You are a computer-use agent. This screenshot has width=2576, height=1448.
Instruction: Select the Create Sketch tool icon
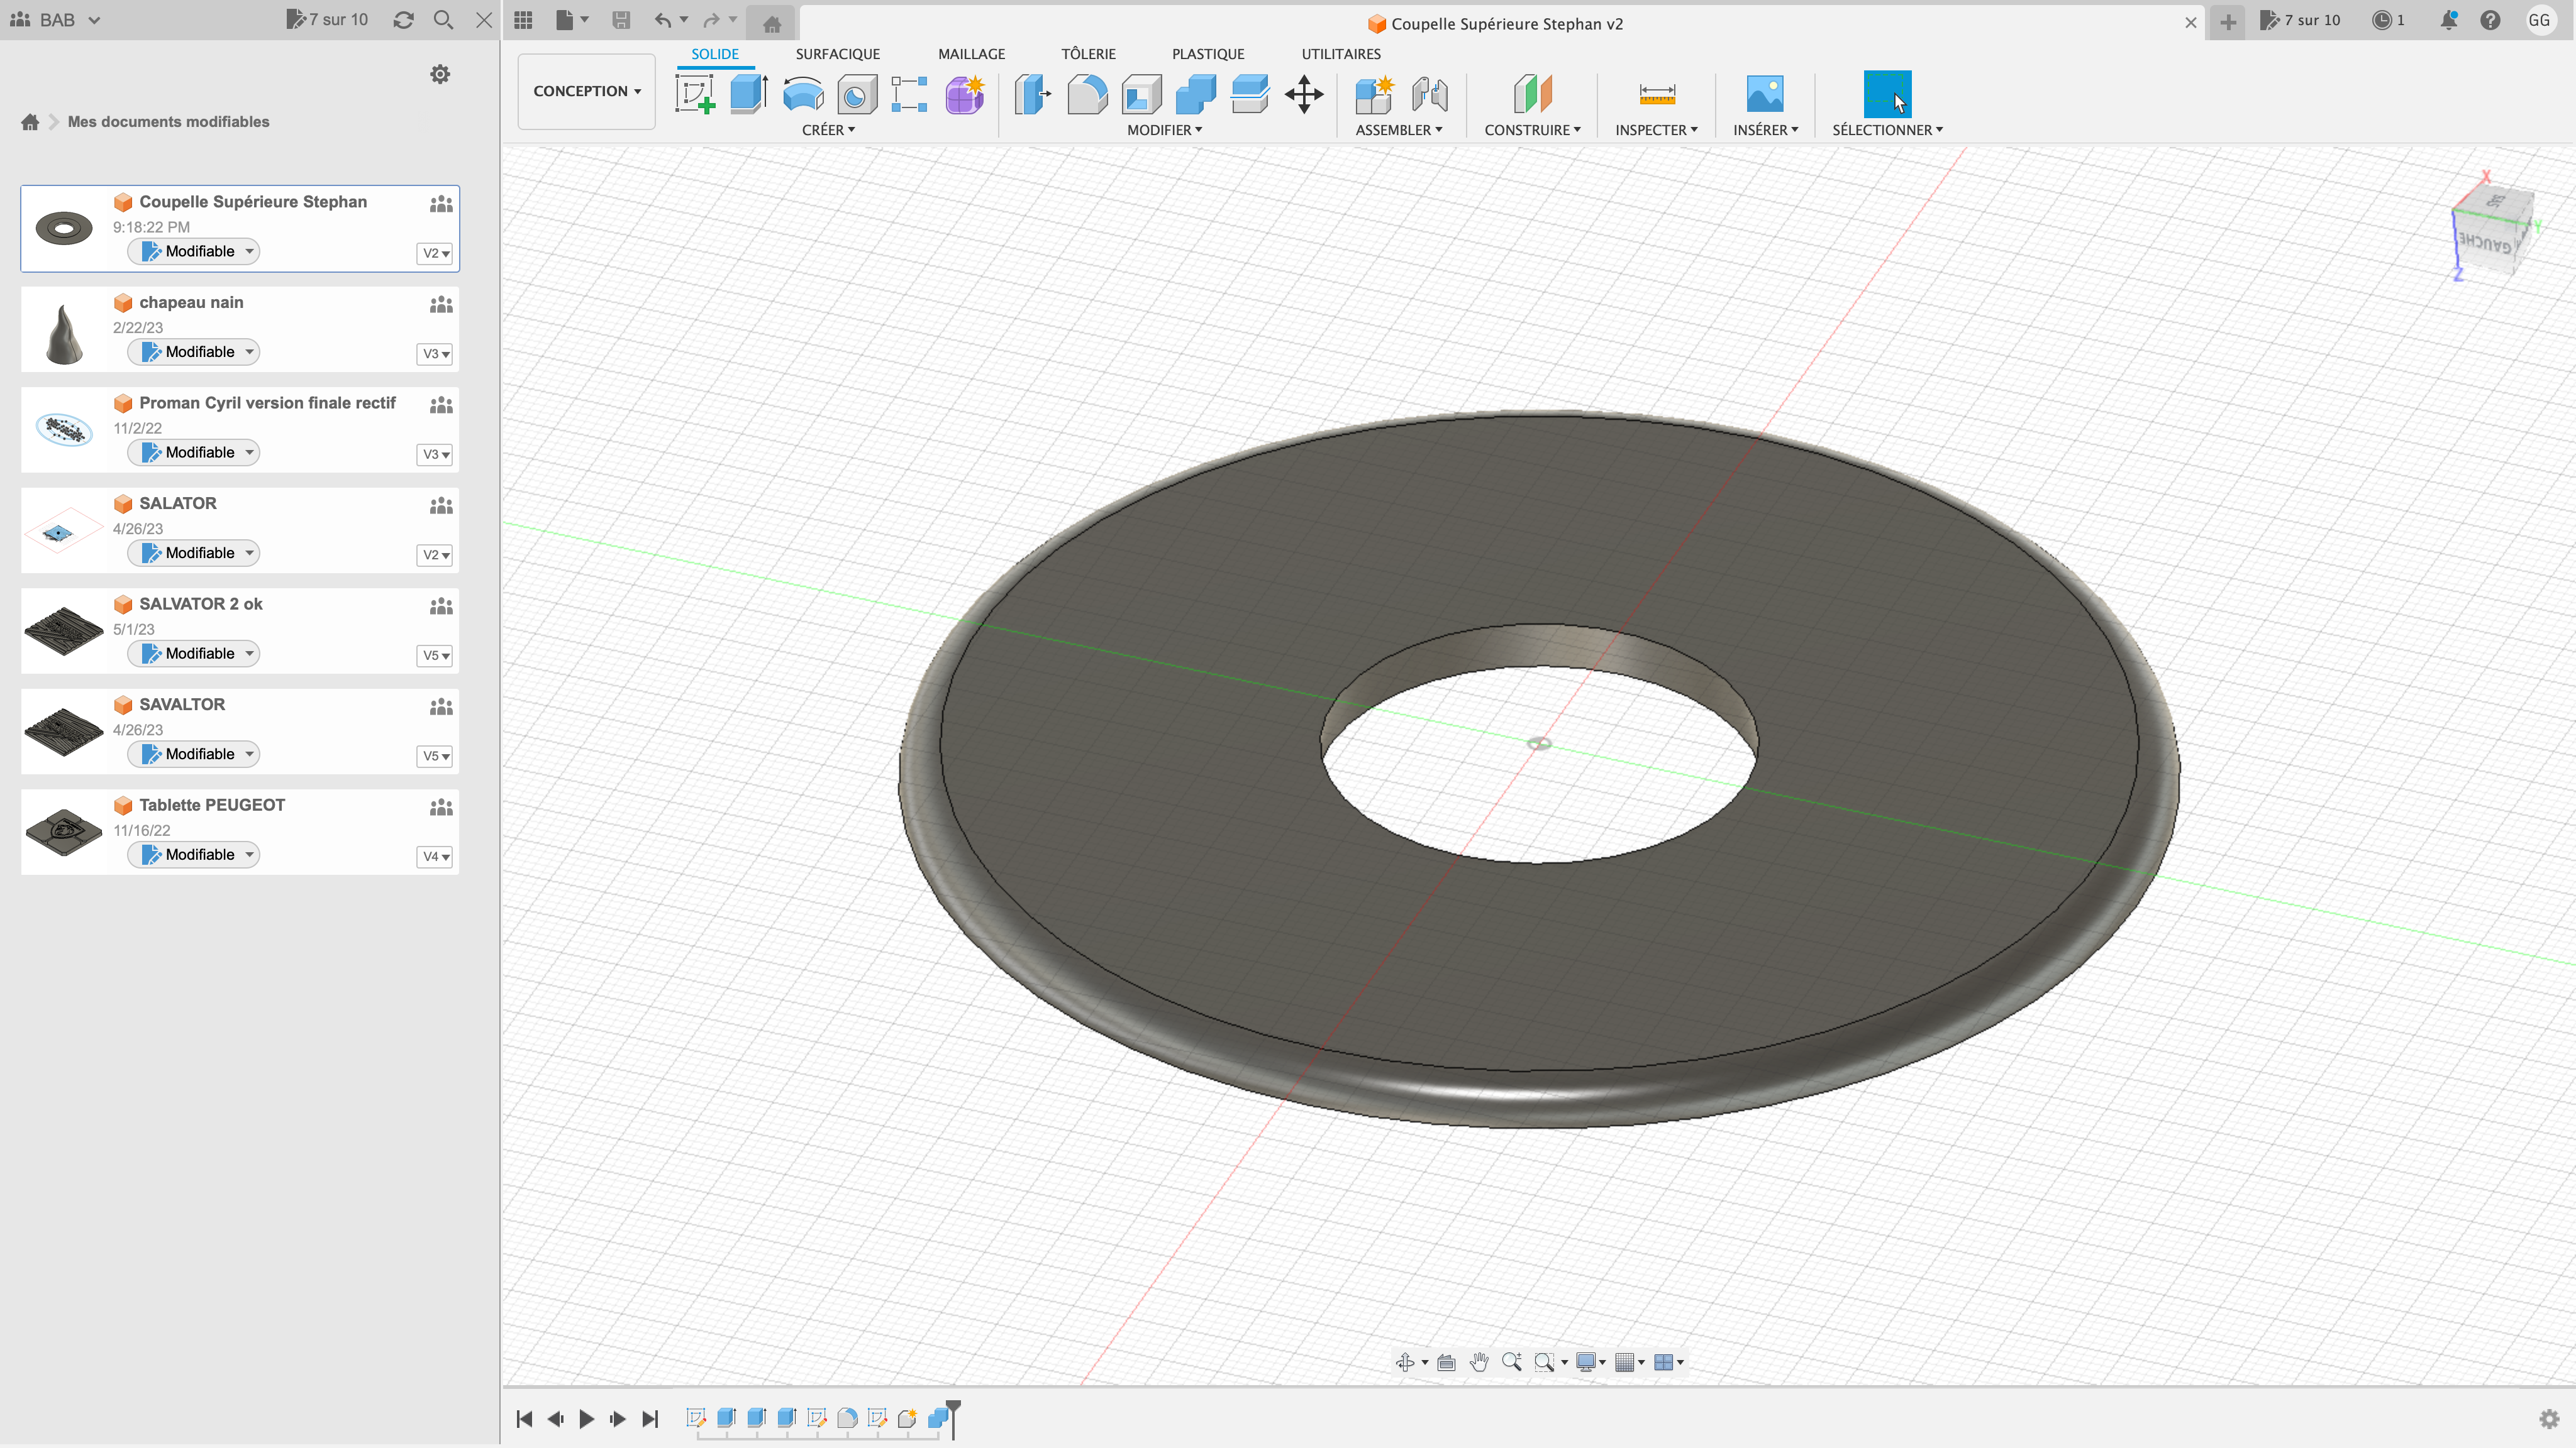click(x=695, y=94)
